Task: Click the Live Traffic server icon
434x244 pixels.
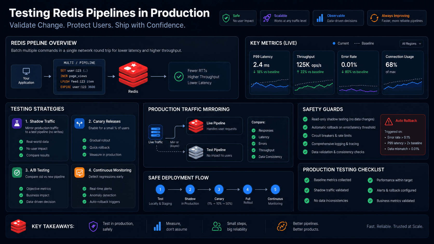Action: coord(155,132)
